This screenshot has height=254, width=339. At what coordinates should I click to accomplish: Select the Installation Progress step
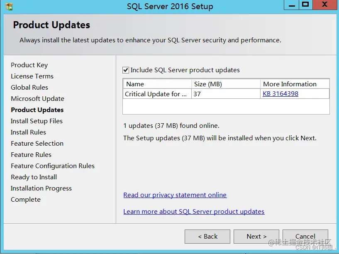41,188
